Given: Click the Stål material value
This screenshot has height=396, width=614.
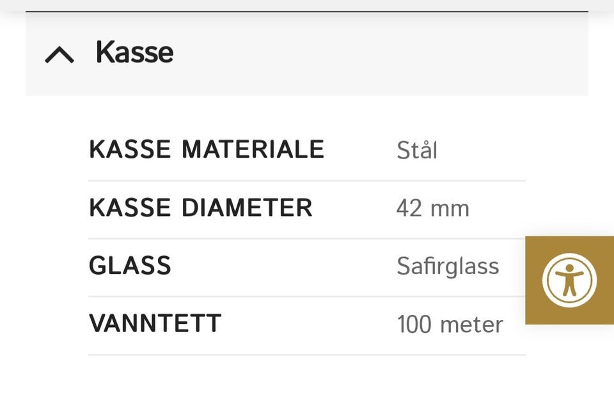Looking at the screenshot, I should tap(416, 149).
